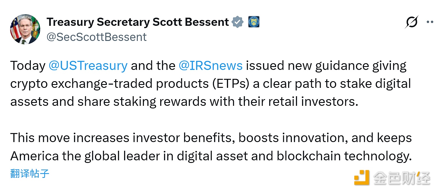Viewport: 434px width, 189px height.
Task: Open the @USTreasury mention link
Action: click(88, 66)
